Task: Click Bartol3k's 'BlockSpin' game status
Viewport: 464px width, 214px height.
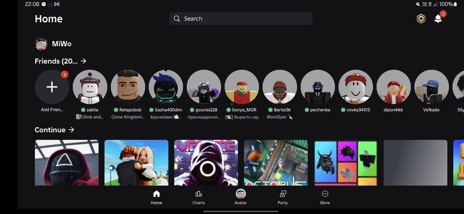Action: [280, 117]
